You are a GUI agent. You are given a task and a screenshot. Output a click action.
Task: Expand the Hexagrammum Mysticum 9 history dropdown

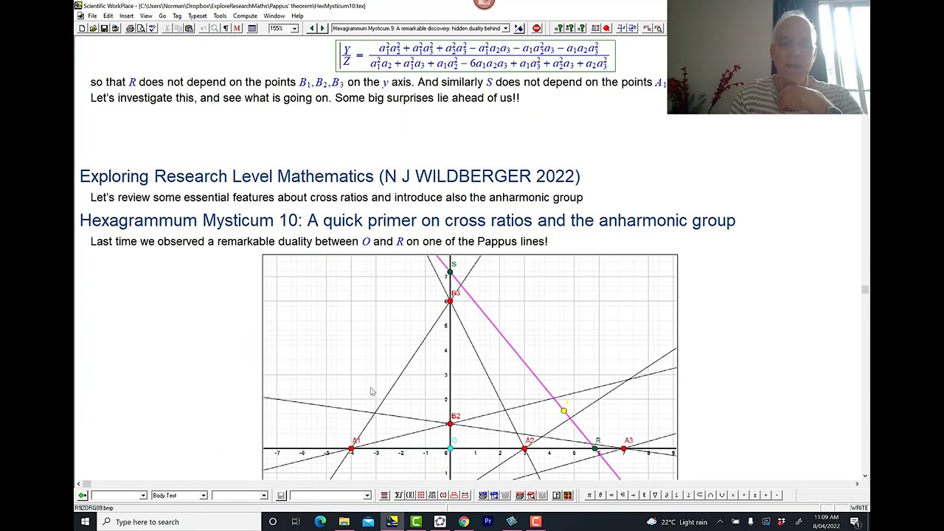[x=505, y=28]
